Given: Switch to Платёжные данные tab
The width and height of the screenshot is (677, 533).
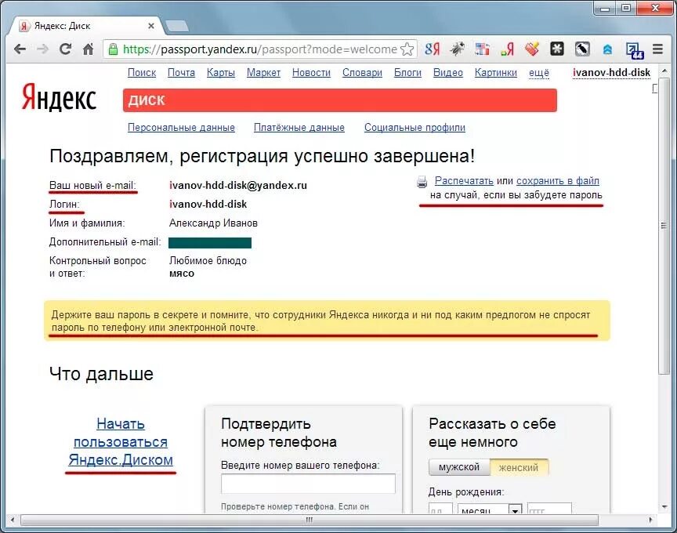Looking at the screenshot, I should (299, 128).
